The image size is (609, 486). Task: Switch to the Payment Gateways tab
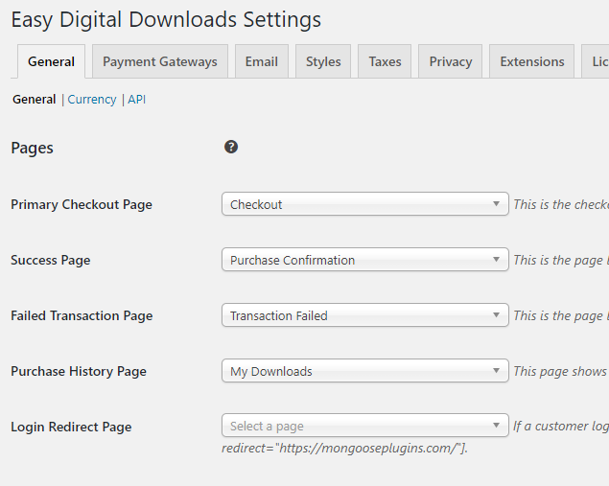coord(160,61)
